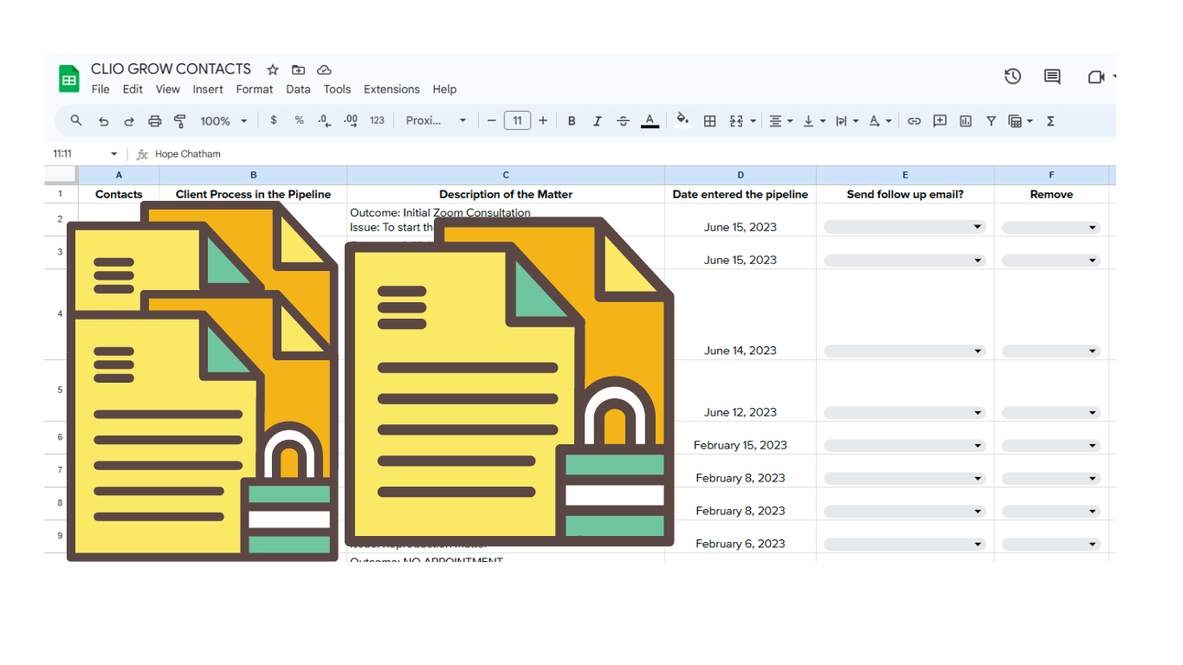Open the Functions sigma menu
Screen dimensions: 1183x665
click(1050, 121)
